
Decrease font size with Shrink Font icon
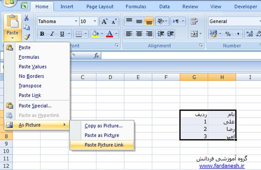point(114,22)
